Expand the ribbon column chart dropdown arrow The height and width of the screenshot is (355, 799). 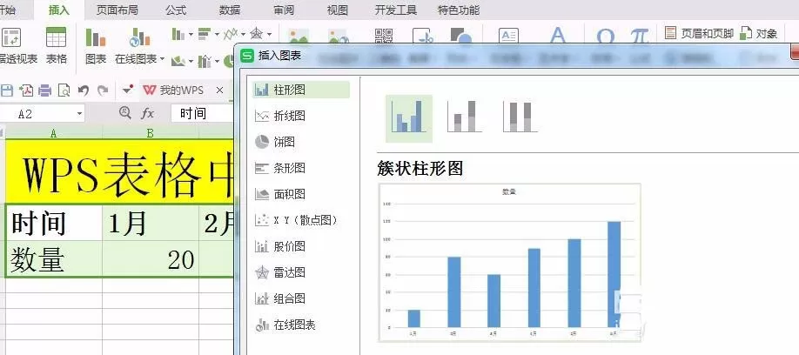(x=191, y=35)
